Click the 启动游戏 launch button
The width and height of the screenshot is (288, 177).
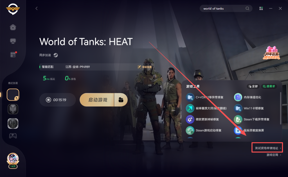[x=97, y=100]
